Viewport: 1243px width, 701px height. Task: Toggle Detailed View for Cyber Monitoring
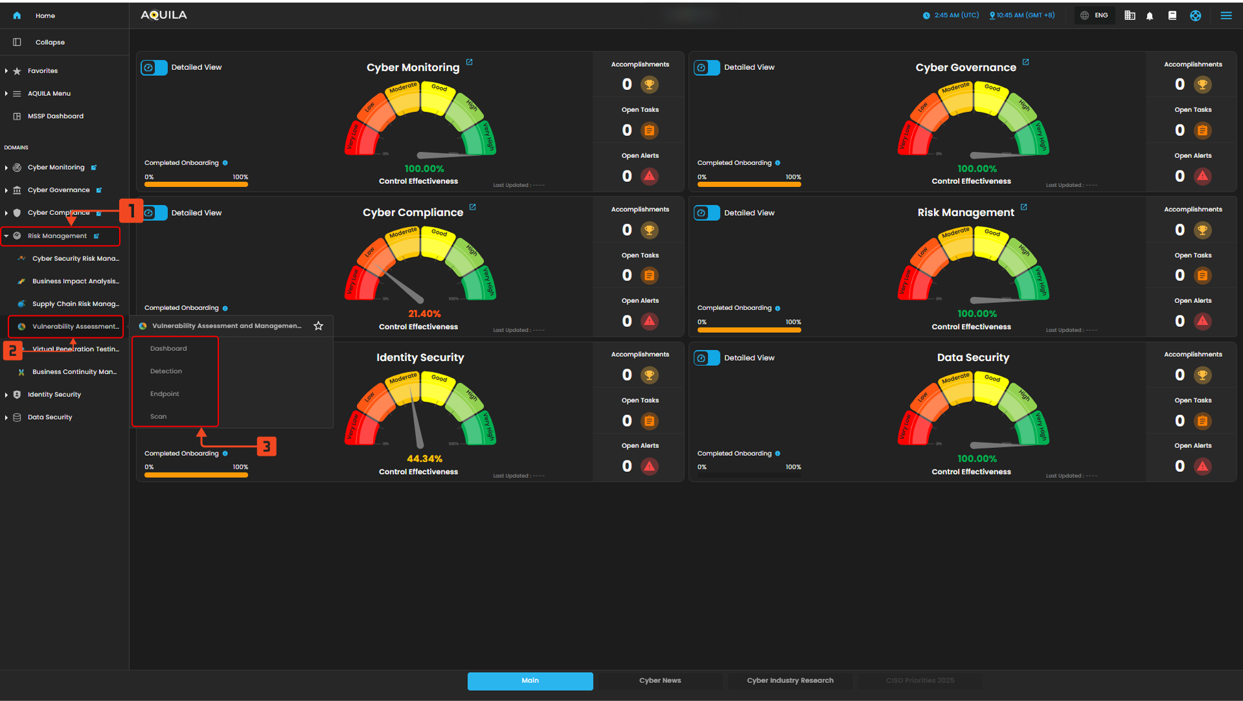click(x=154, y=67)
